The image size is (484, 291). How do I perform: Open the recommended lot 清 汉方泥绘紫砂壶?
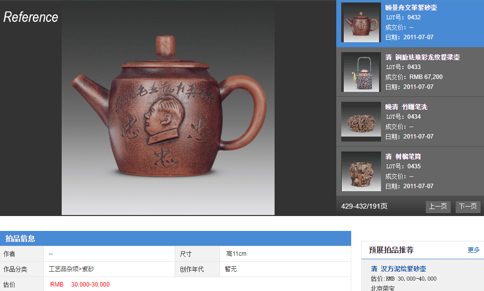pyautogui.click(x=398, y=269)
